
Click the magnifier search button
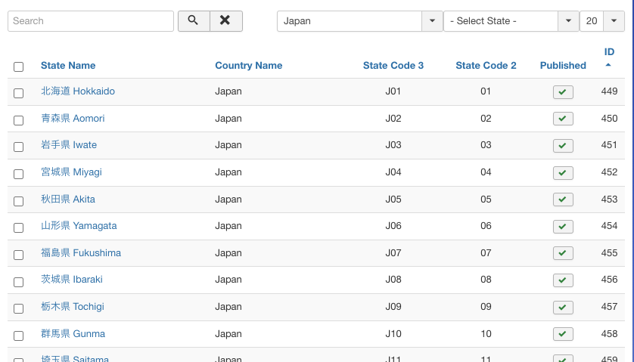(x=193, y=21)
